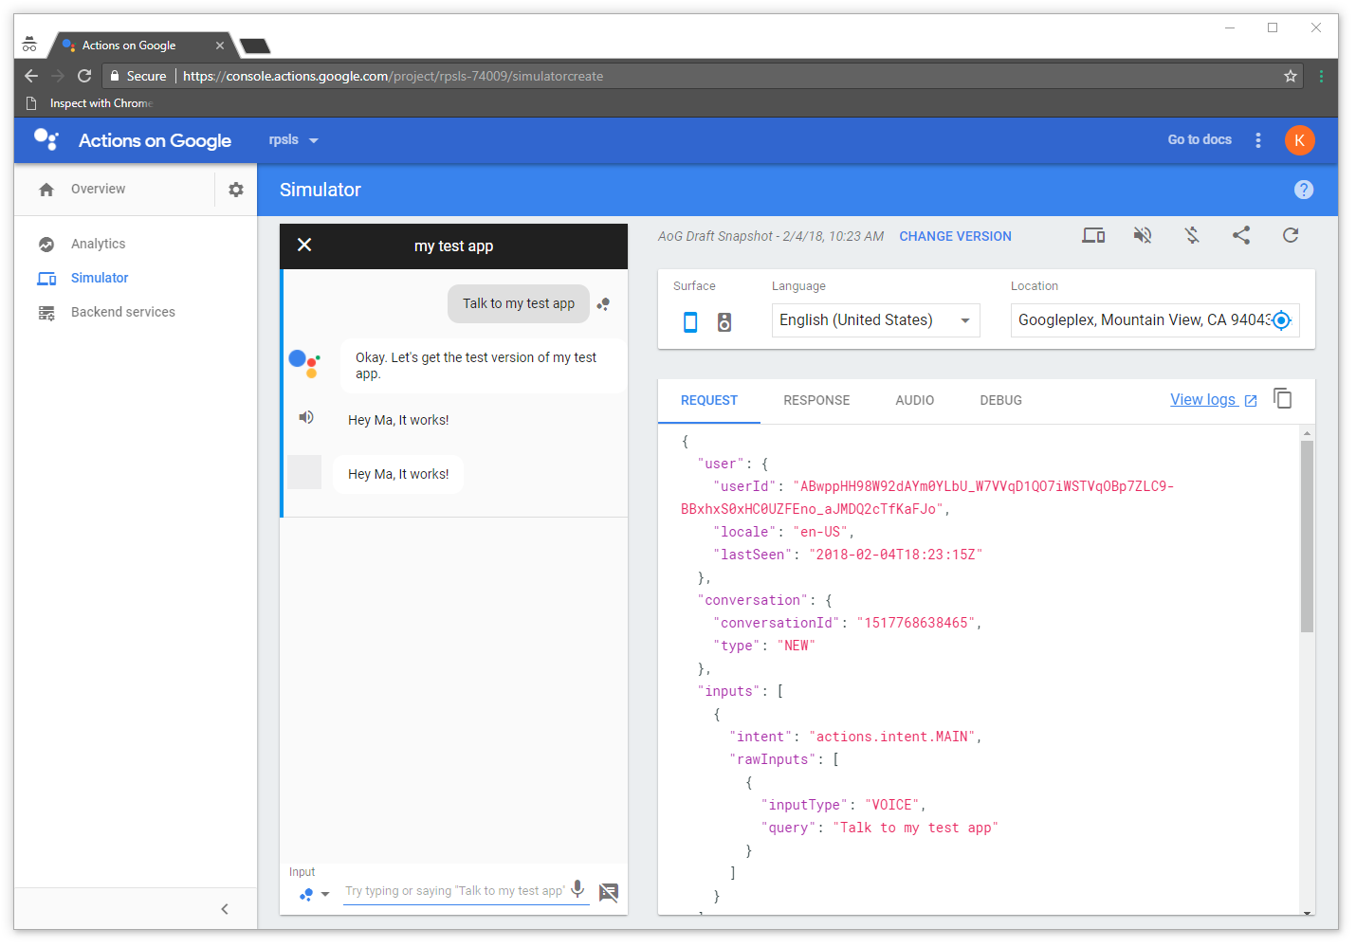Click the account linking disabled icon
Viewport: 1356px width, 947px height.
click(1192, 235)
